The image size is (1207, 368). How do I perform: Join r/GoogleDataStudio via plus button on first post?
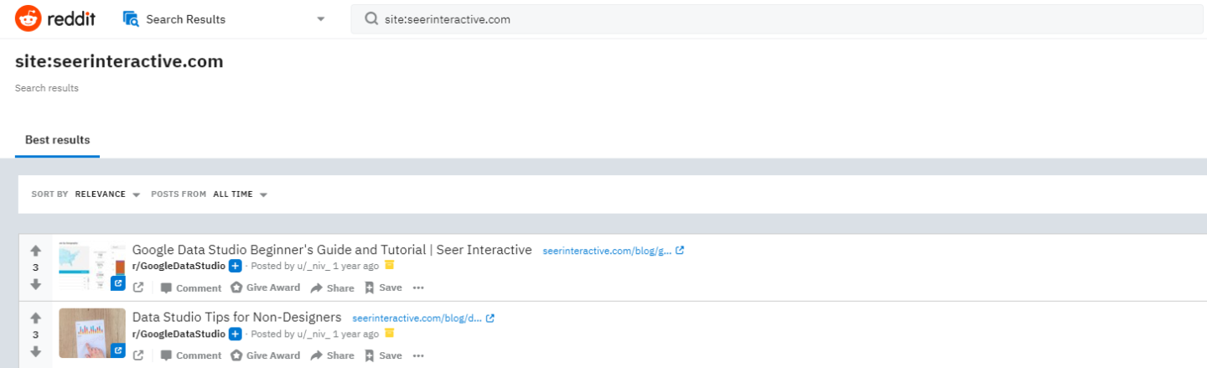tap(236, 266)
